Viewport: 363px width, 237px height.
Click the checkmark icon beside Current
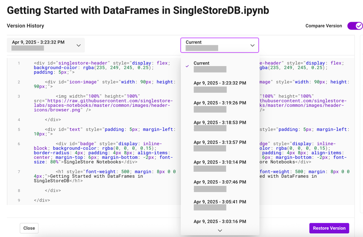pyautogui.click(x=187, y=66)
